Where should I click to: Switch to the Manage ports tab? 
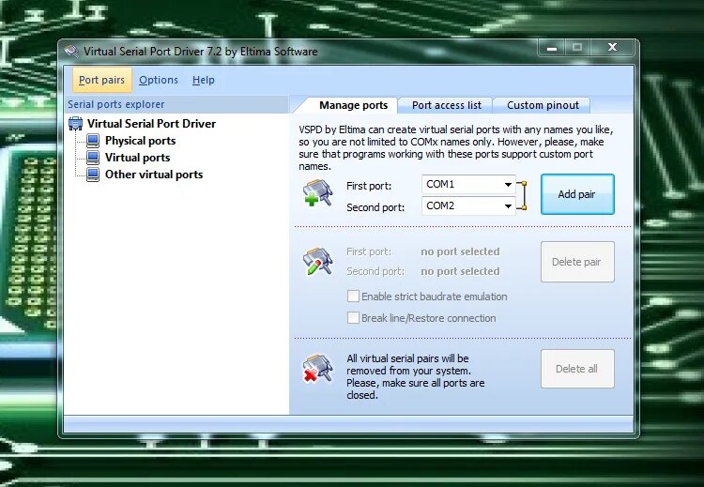pos(353,105)
